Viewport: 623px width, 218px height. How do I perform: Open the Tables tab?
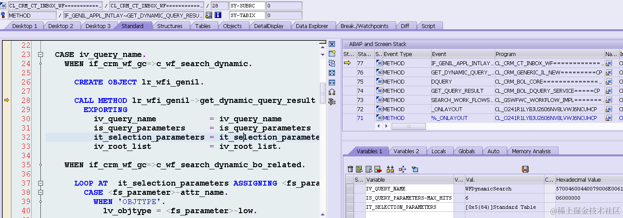(x=203, y=26)
